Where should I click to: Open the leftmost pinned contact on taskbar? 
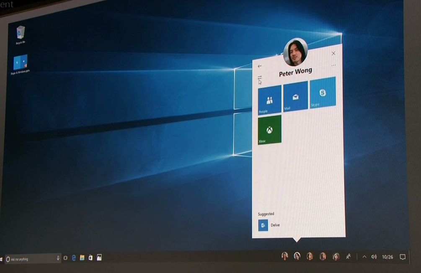point(284,256)
